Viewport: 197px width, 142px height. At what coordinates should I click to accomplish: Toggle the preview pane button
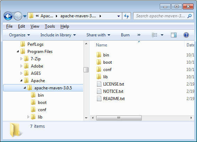click(x=174, y=35)
